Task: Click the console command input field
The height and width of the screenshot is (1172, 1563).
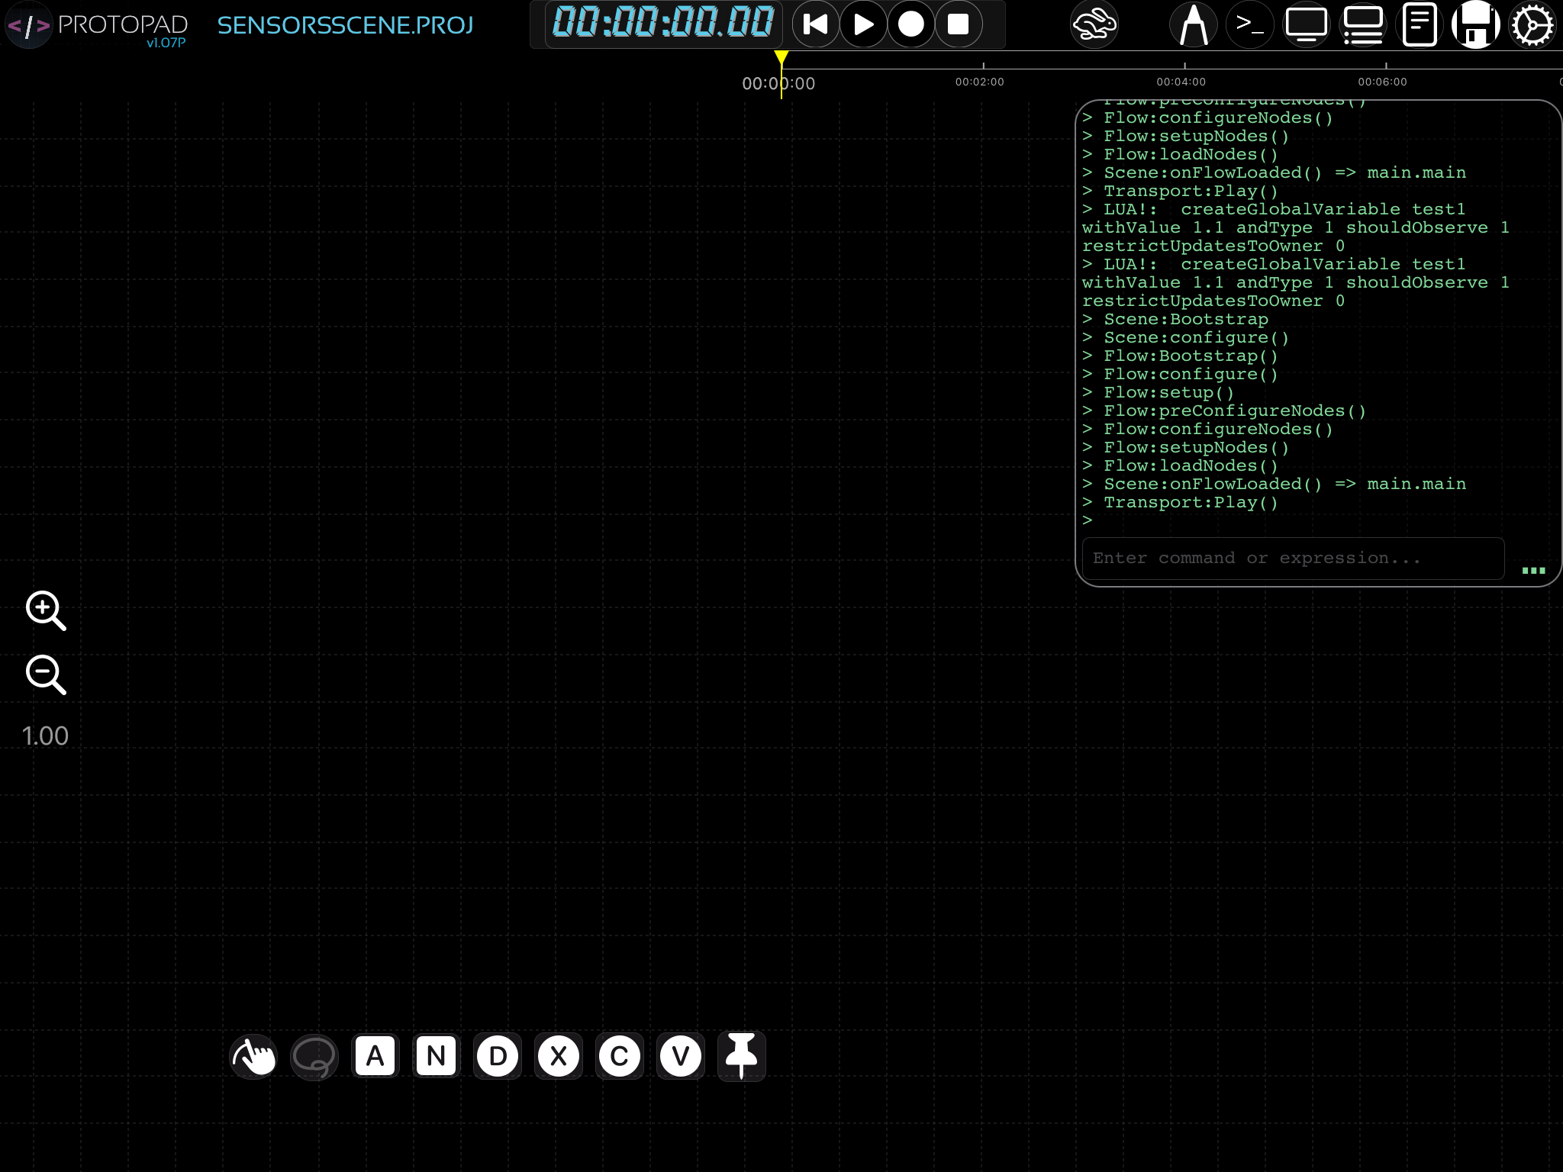Action: (x=1293, y=559)
